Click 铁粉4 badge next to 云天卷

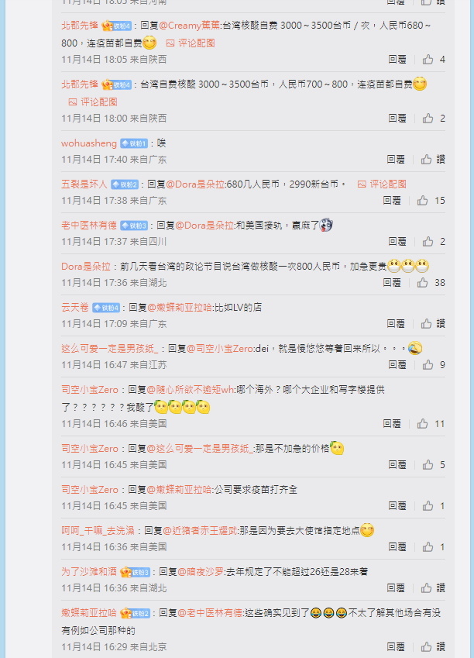click(x=106, y=308)
